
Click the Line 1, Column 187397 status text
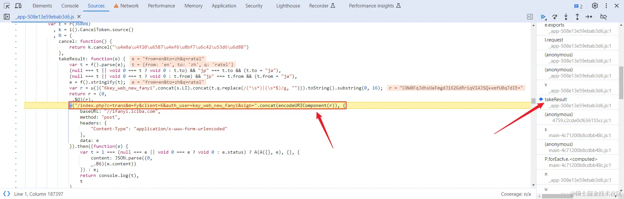click(x=39, y=194)
